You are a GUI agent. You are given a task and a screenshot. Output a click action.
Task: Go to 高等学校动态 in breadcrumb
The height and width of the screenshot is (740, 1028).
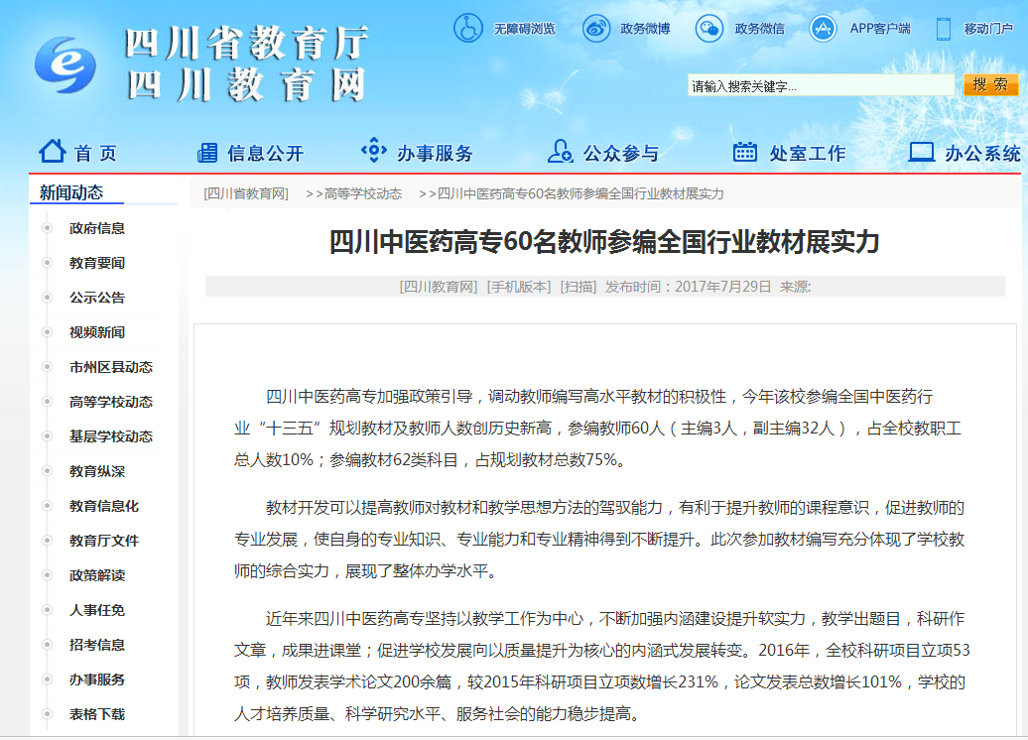(x=362, y=193)
